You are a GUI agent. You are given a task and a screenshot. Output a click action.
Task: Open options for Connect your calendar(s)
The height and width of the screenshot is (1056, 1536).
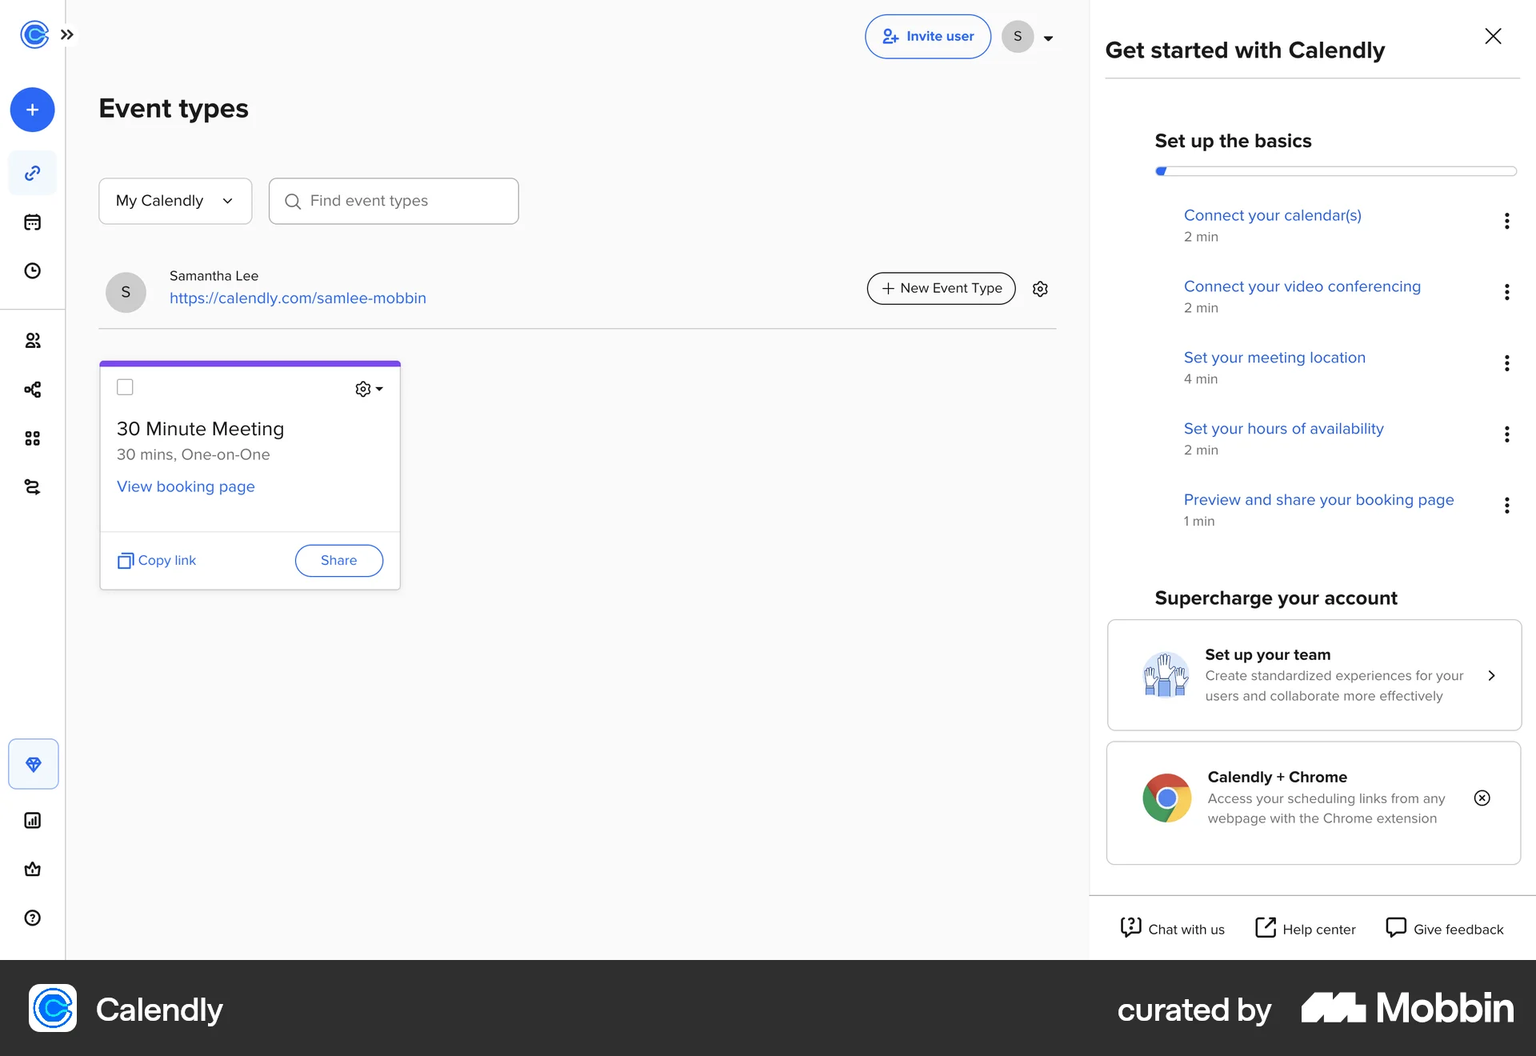pos(1507,221)
